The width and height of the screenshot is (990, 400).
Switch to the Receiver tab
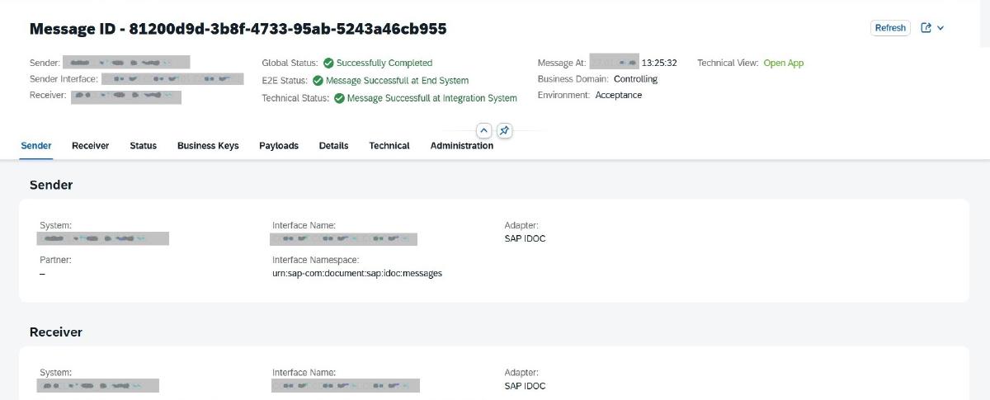pos(90,146)
